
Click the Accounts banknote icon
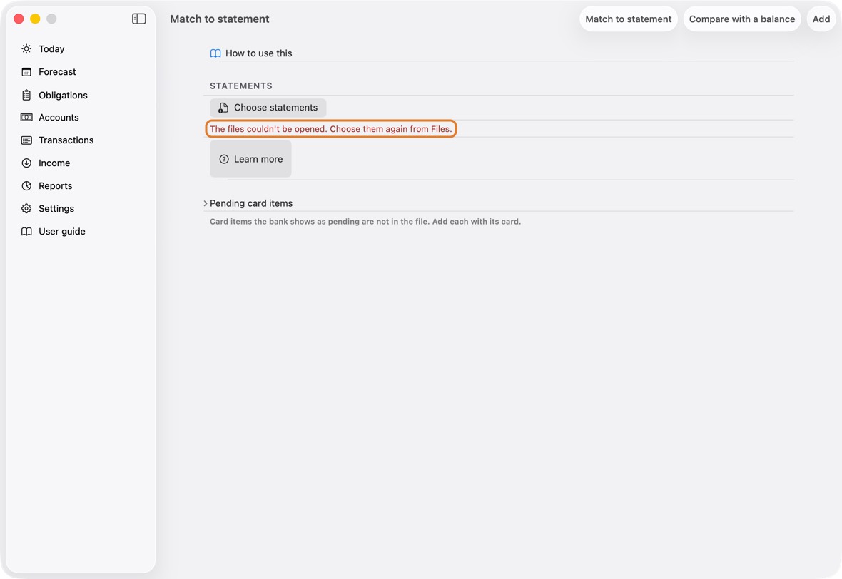26,118
